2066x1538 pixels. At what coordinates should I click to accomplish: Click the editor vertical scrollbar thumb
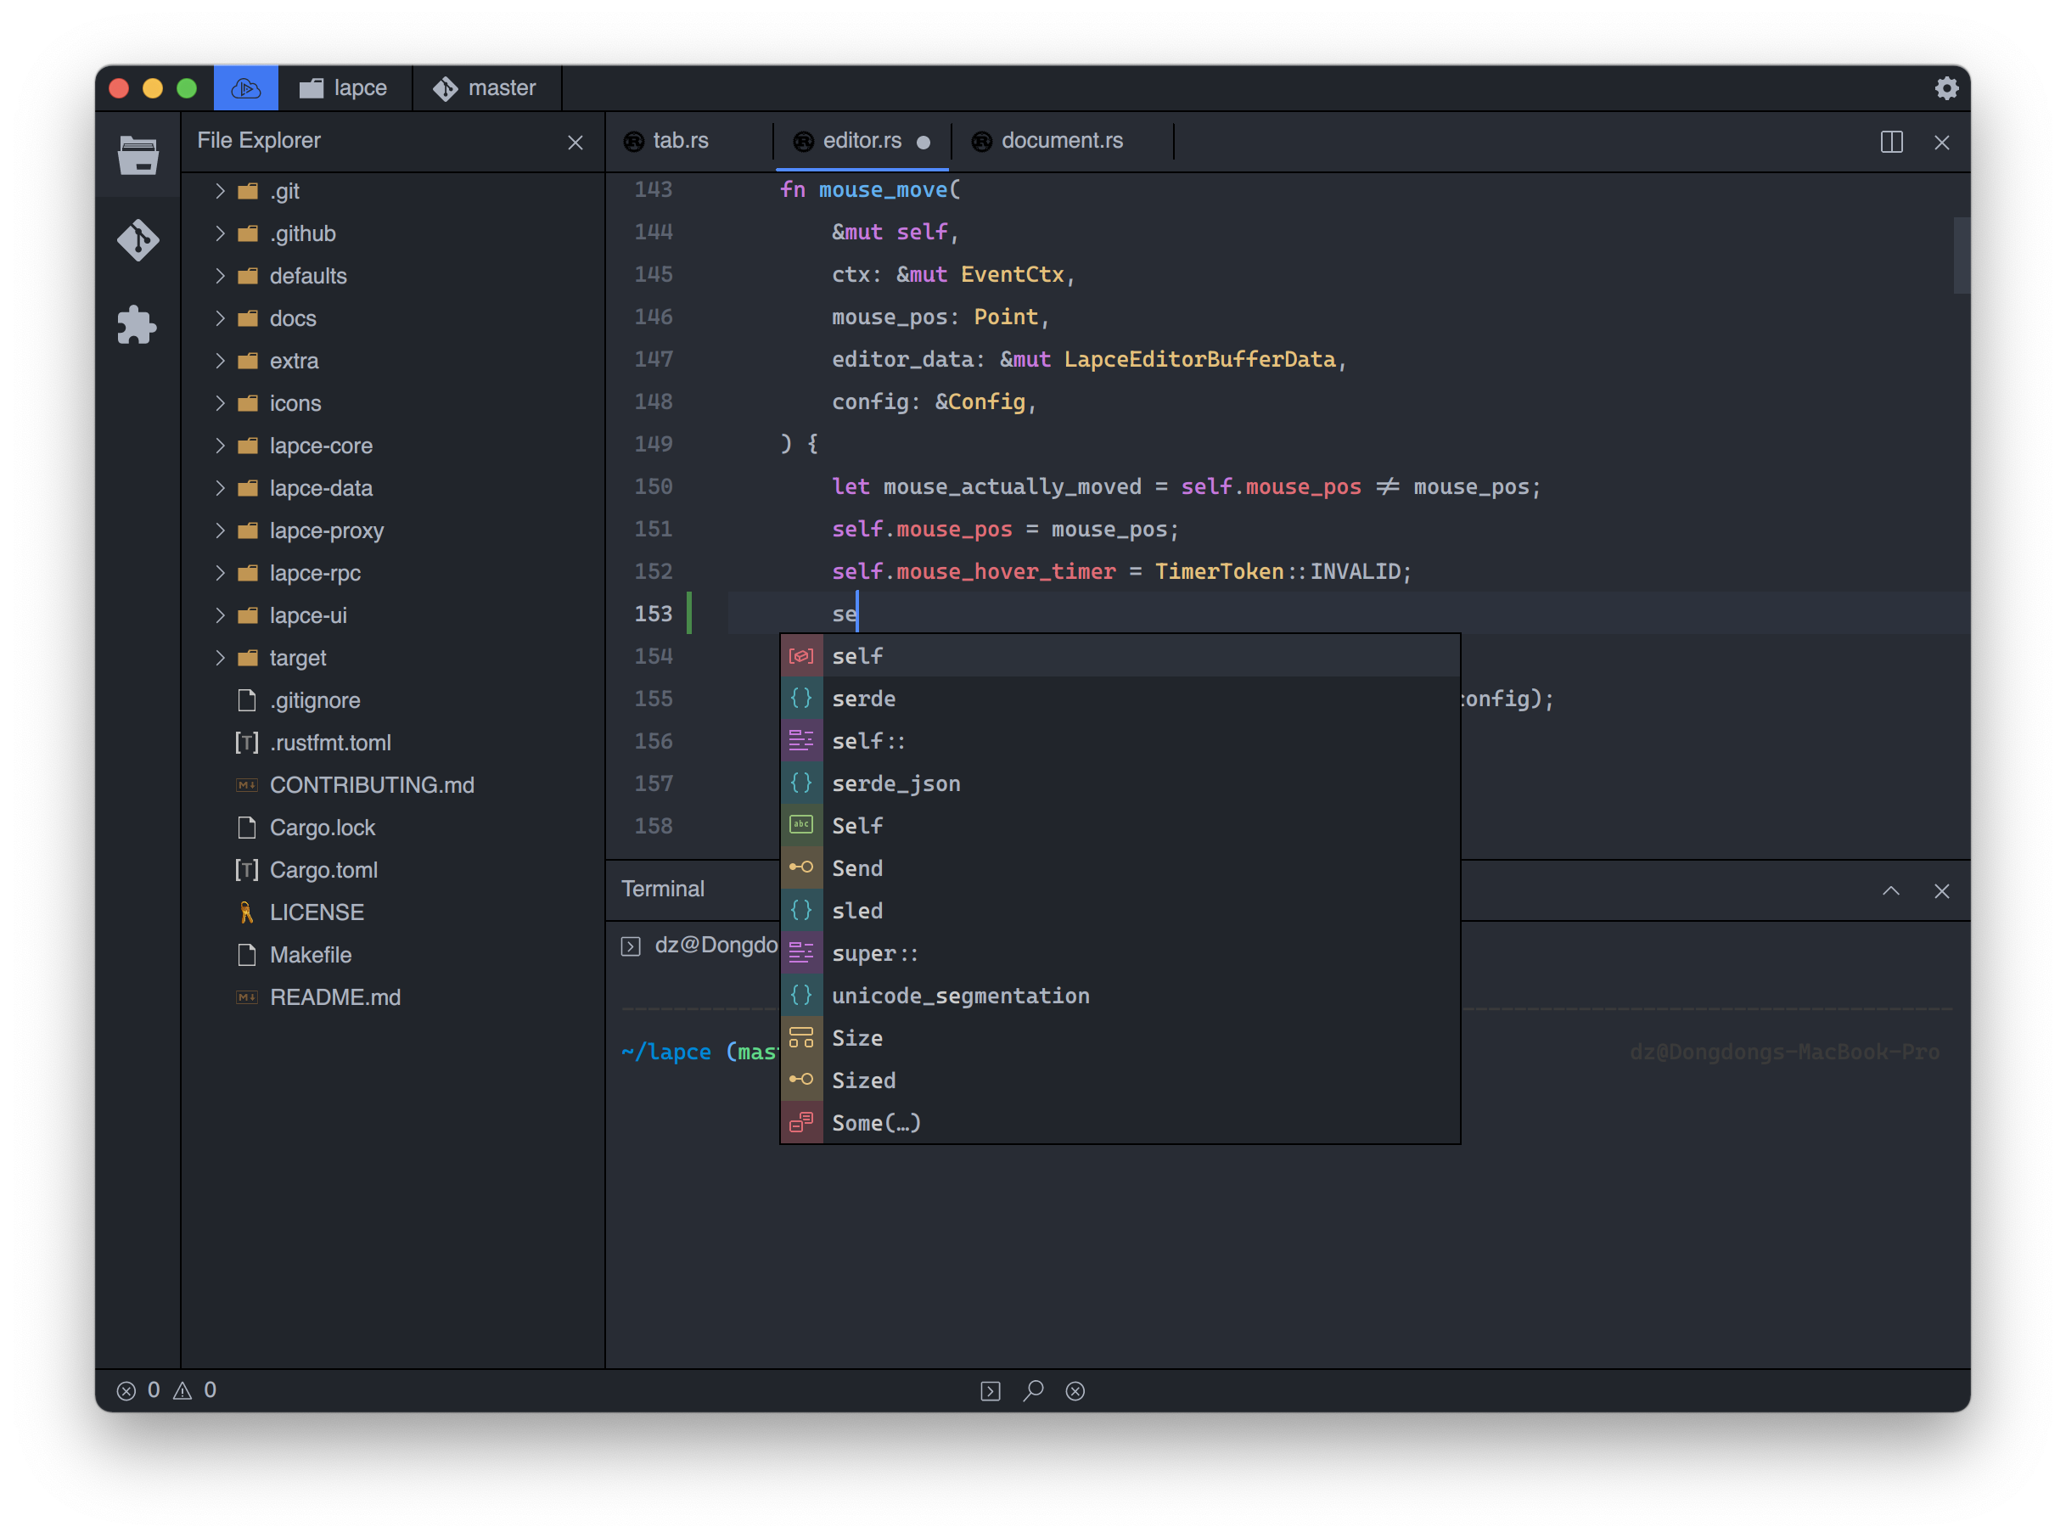pyautogui.click(x=1961, y=255)
